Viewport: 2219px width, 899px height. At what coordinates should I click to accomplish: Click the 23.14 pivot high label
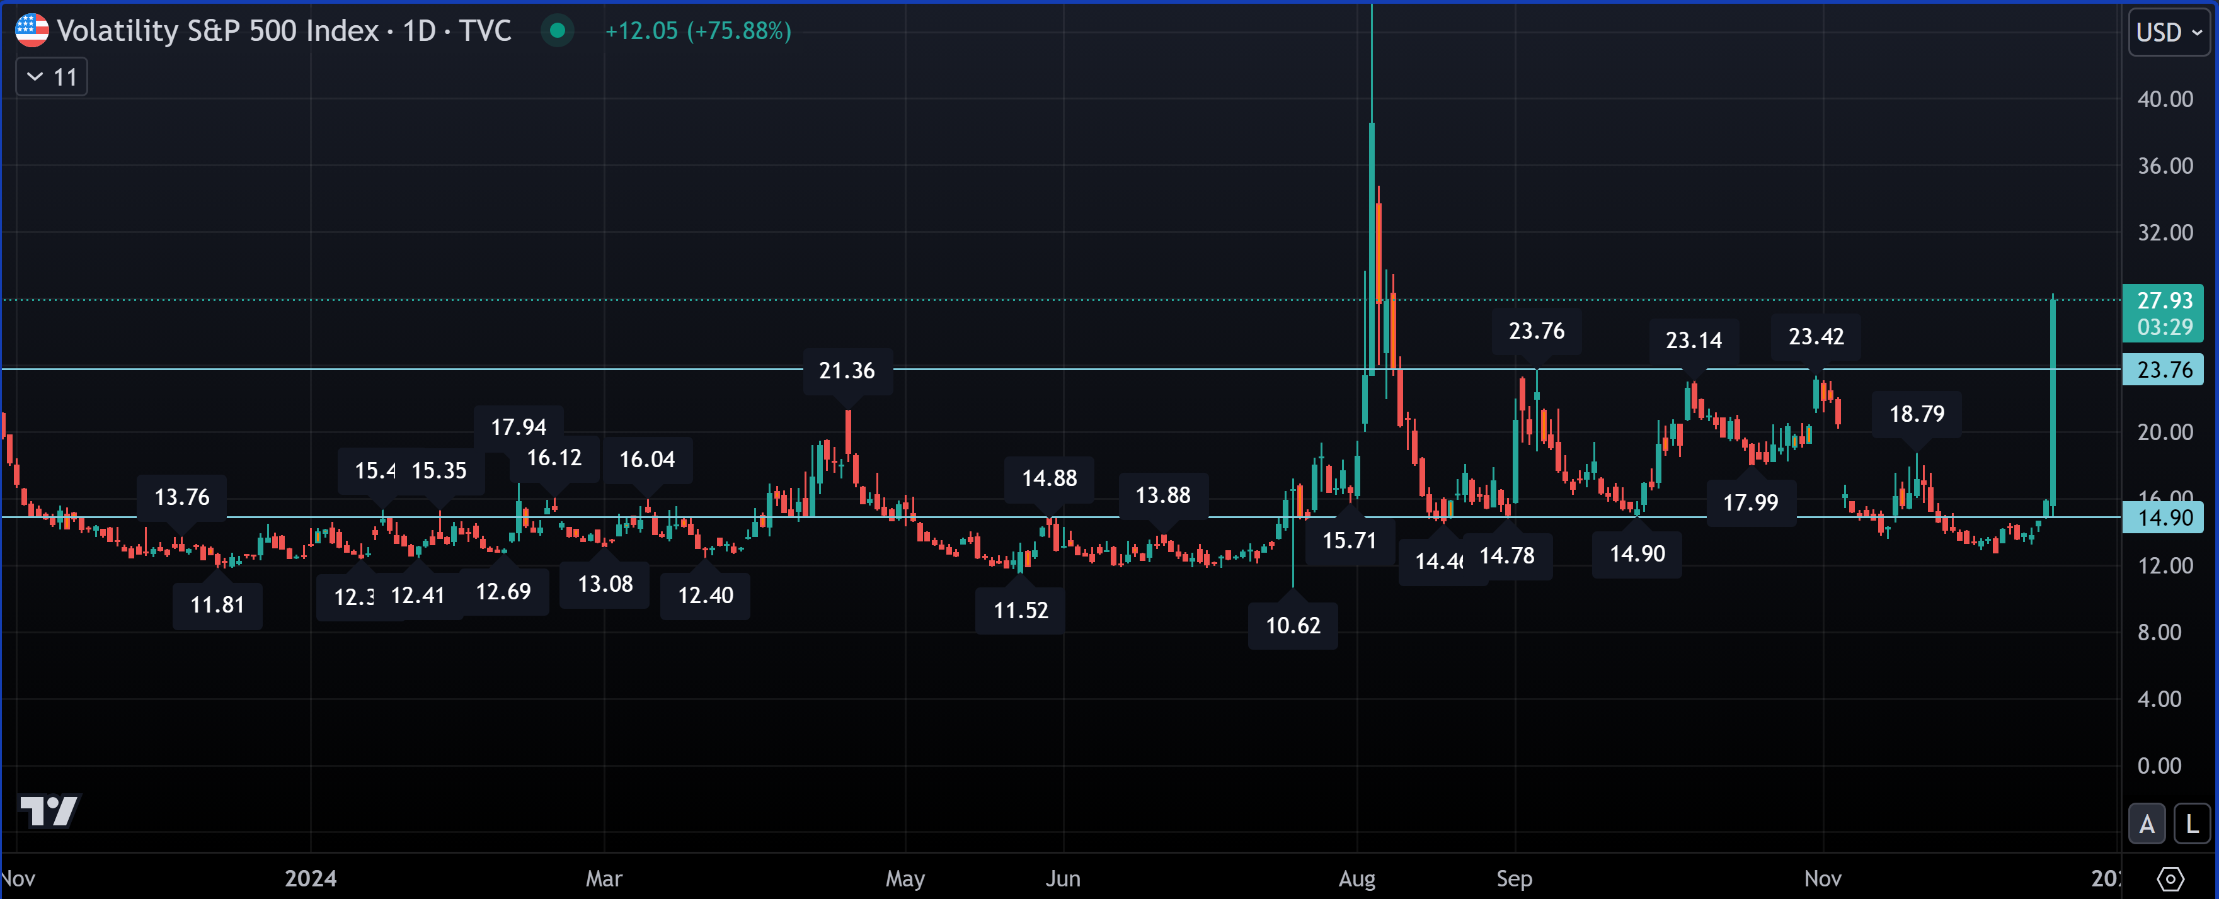(x=1694, y=341)
